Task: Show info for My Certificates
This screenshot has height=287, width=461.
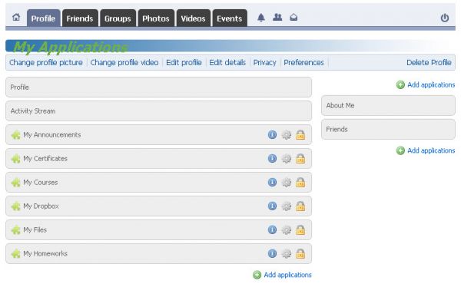Action: [272, 159]
